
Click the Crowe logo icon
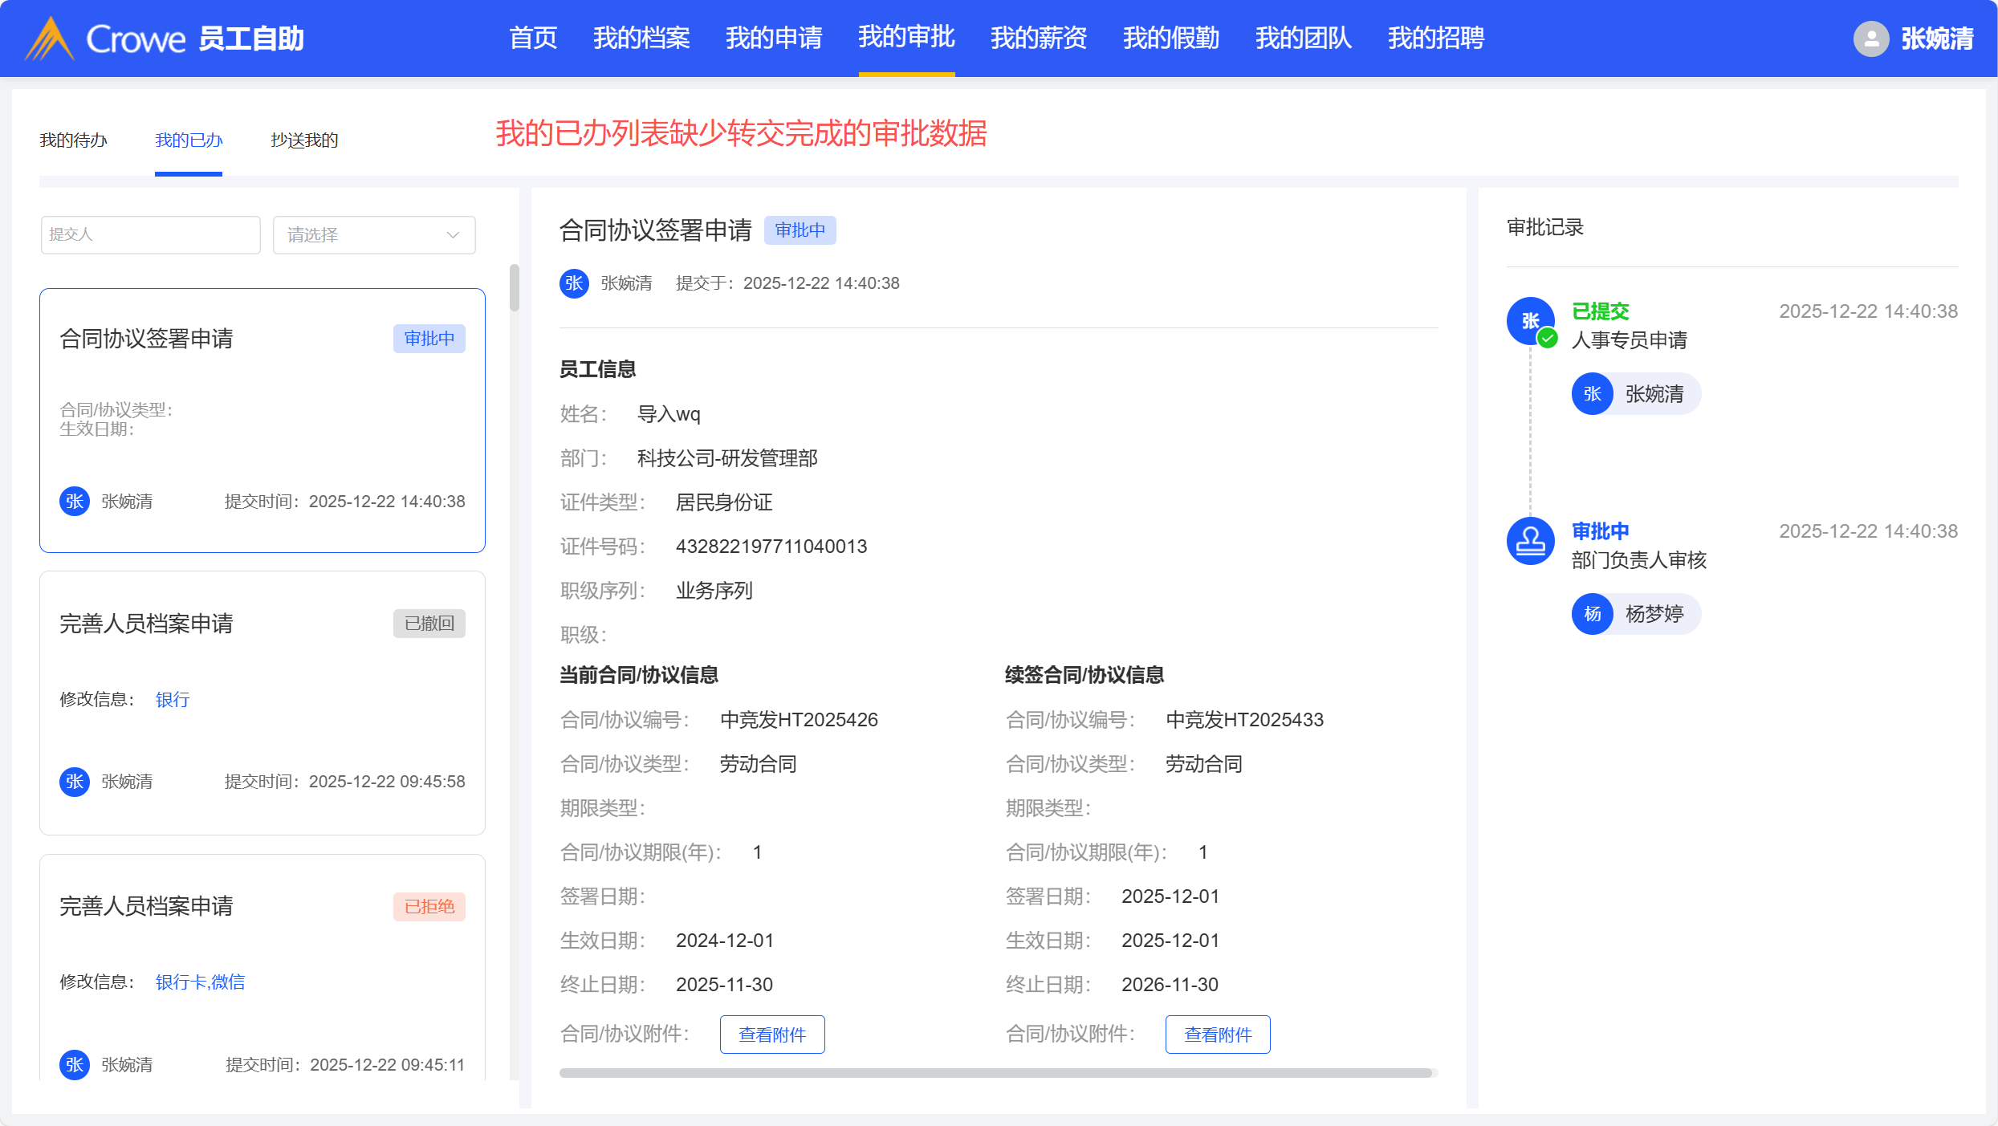(x=50, y=39)
